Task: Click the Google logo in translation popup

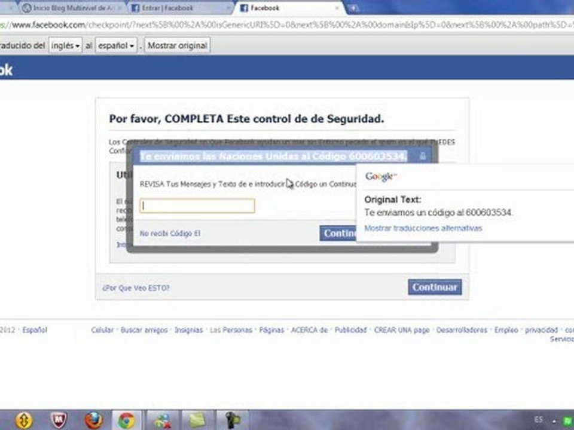Action: [381, 177]
